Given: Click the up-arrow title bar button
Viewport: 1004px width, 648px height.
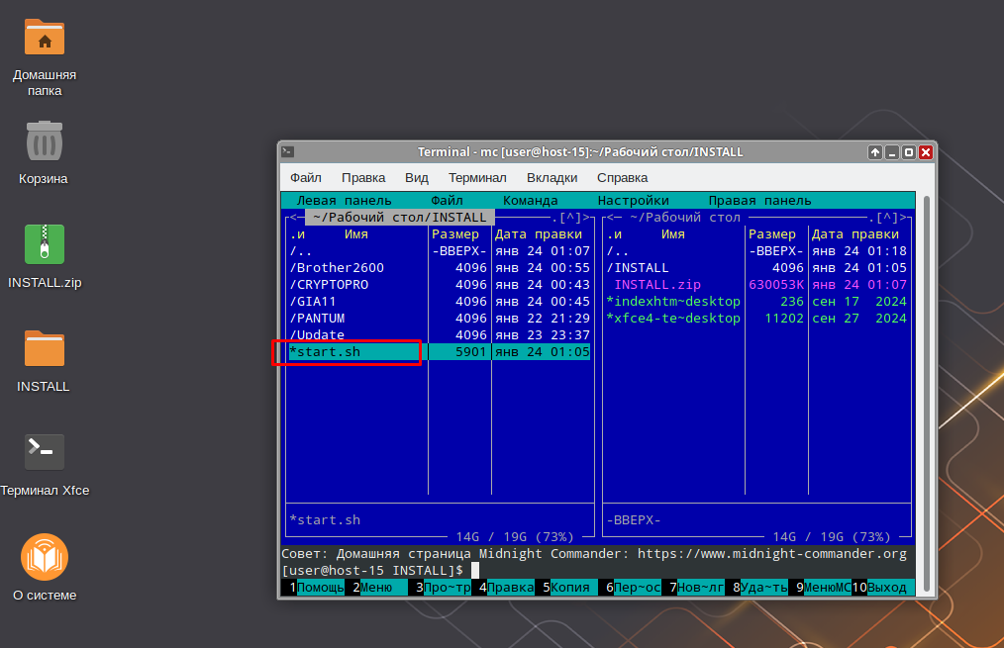Looking at the screenshot, I should tap(875, 152).
